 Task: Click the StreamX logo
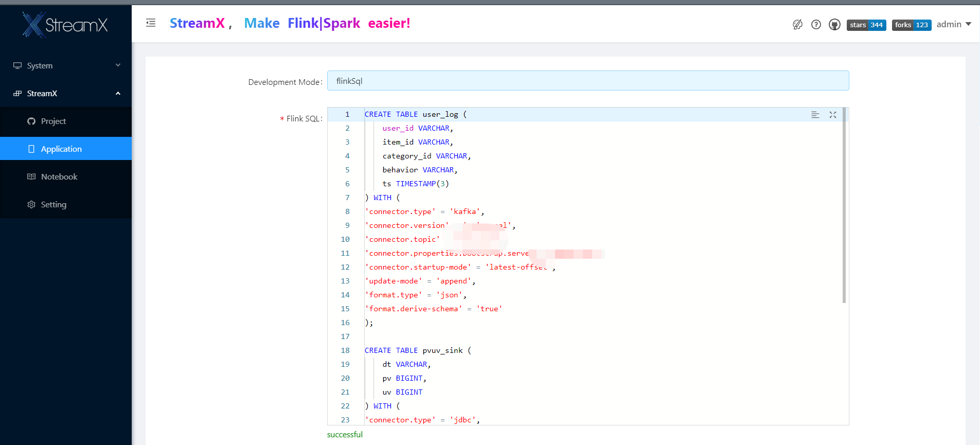(65, 24)
